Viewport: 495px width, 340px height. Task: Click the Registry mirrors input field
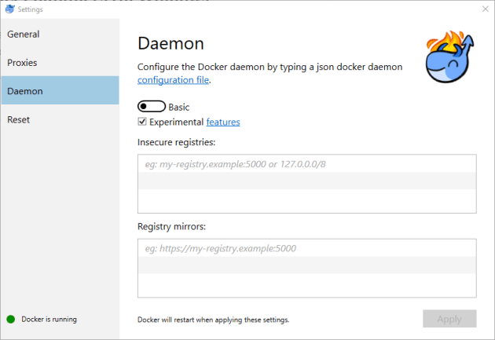tap(306, 249)
